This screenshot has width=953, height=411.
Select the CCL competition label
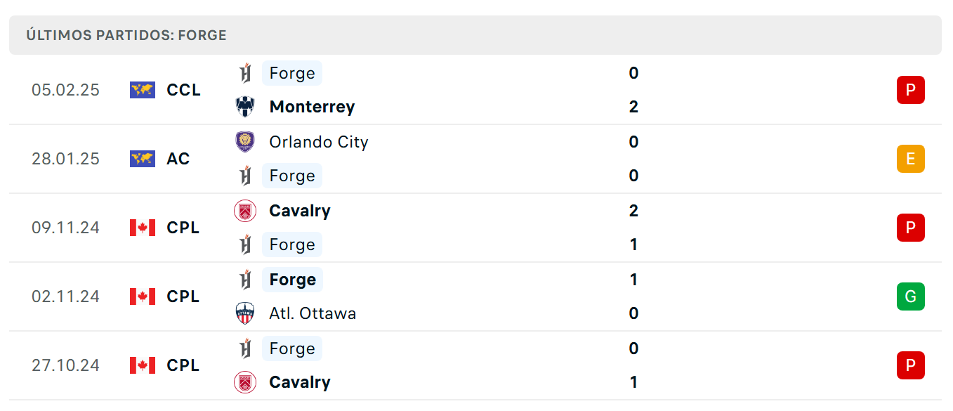pyautogui.click(x=184, y=90)
